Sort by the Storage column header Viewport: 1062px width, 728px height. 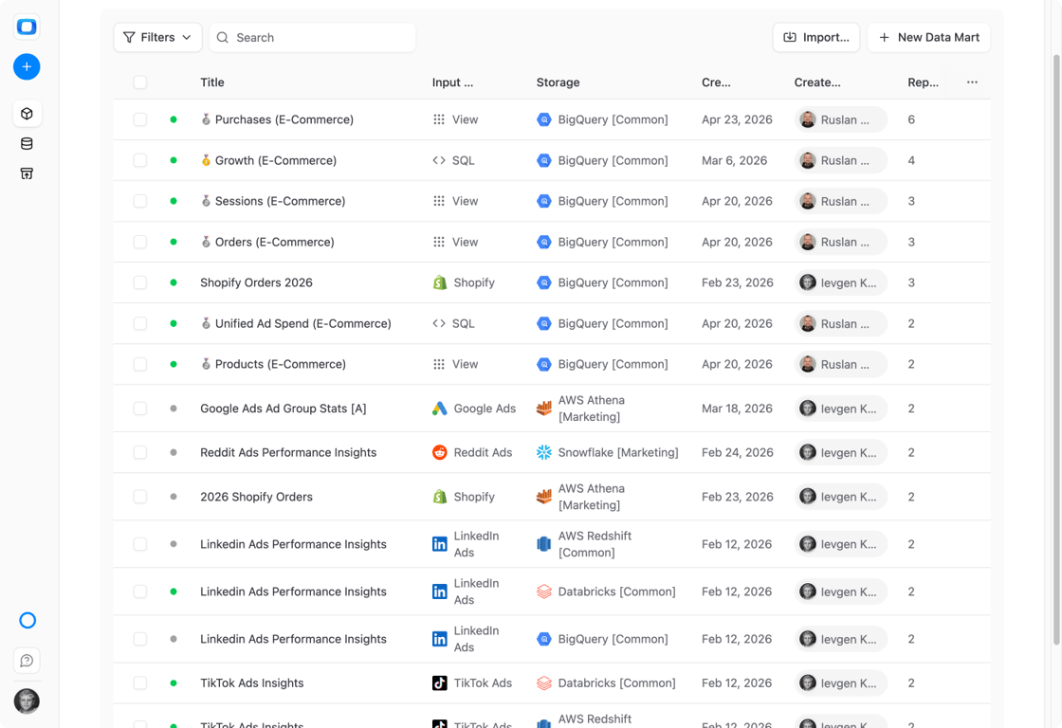click(x=558, y=82)
